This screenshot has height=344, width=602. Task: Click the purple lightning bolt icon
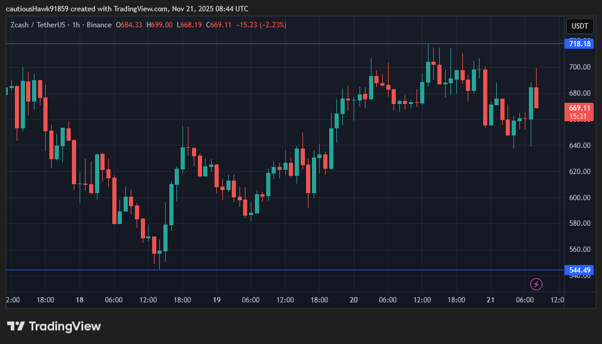[x=536, y=284]
